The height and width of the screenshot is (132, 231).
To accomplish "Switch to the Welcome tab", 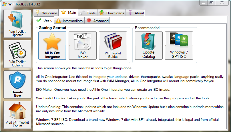I will tap(46, 13).
